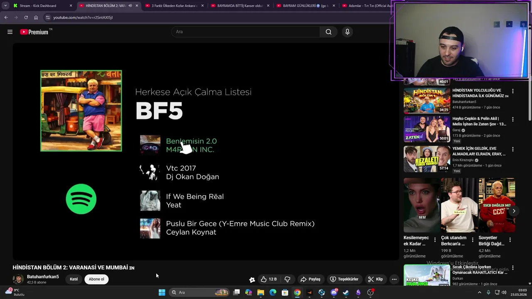
Task: Open Microsoft Store from the taskbar
Action: tap(285, 292)
